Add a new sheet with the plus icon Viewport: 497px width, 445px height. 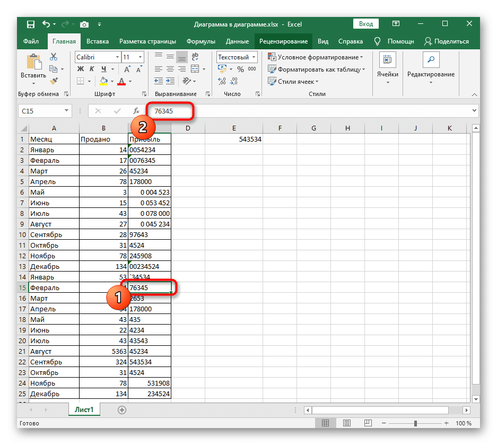[122, 409]
